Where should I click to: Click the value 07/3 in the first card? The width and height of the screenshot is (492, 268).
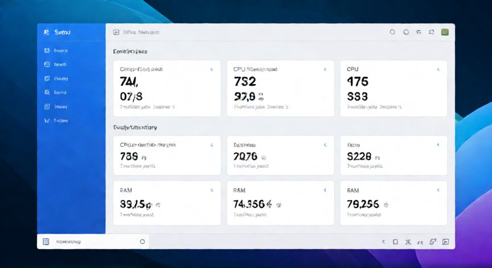(131, 97)
